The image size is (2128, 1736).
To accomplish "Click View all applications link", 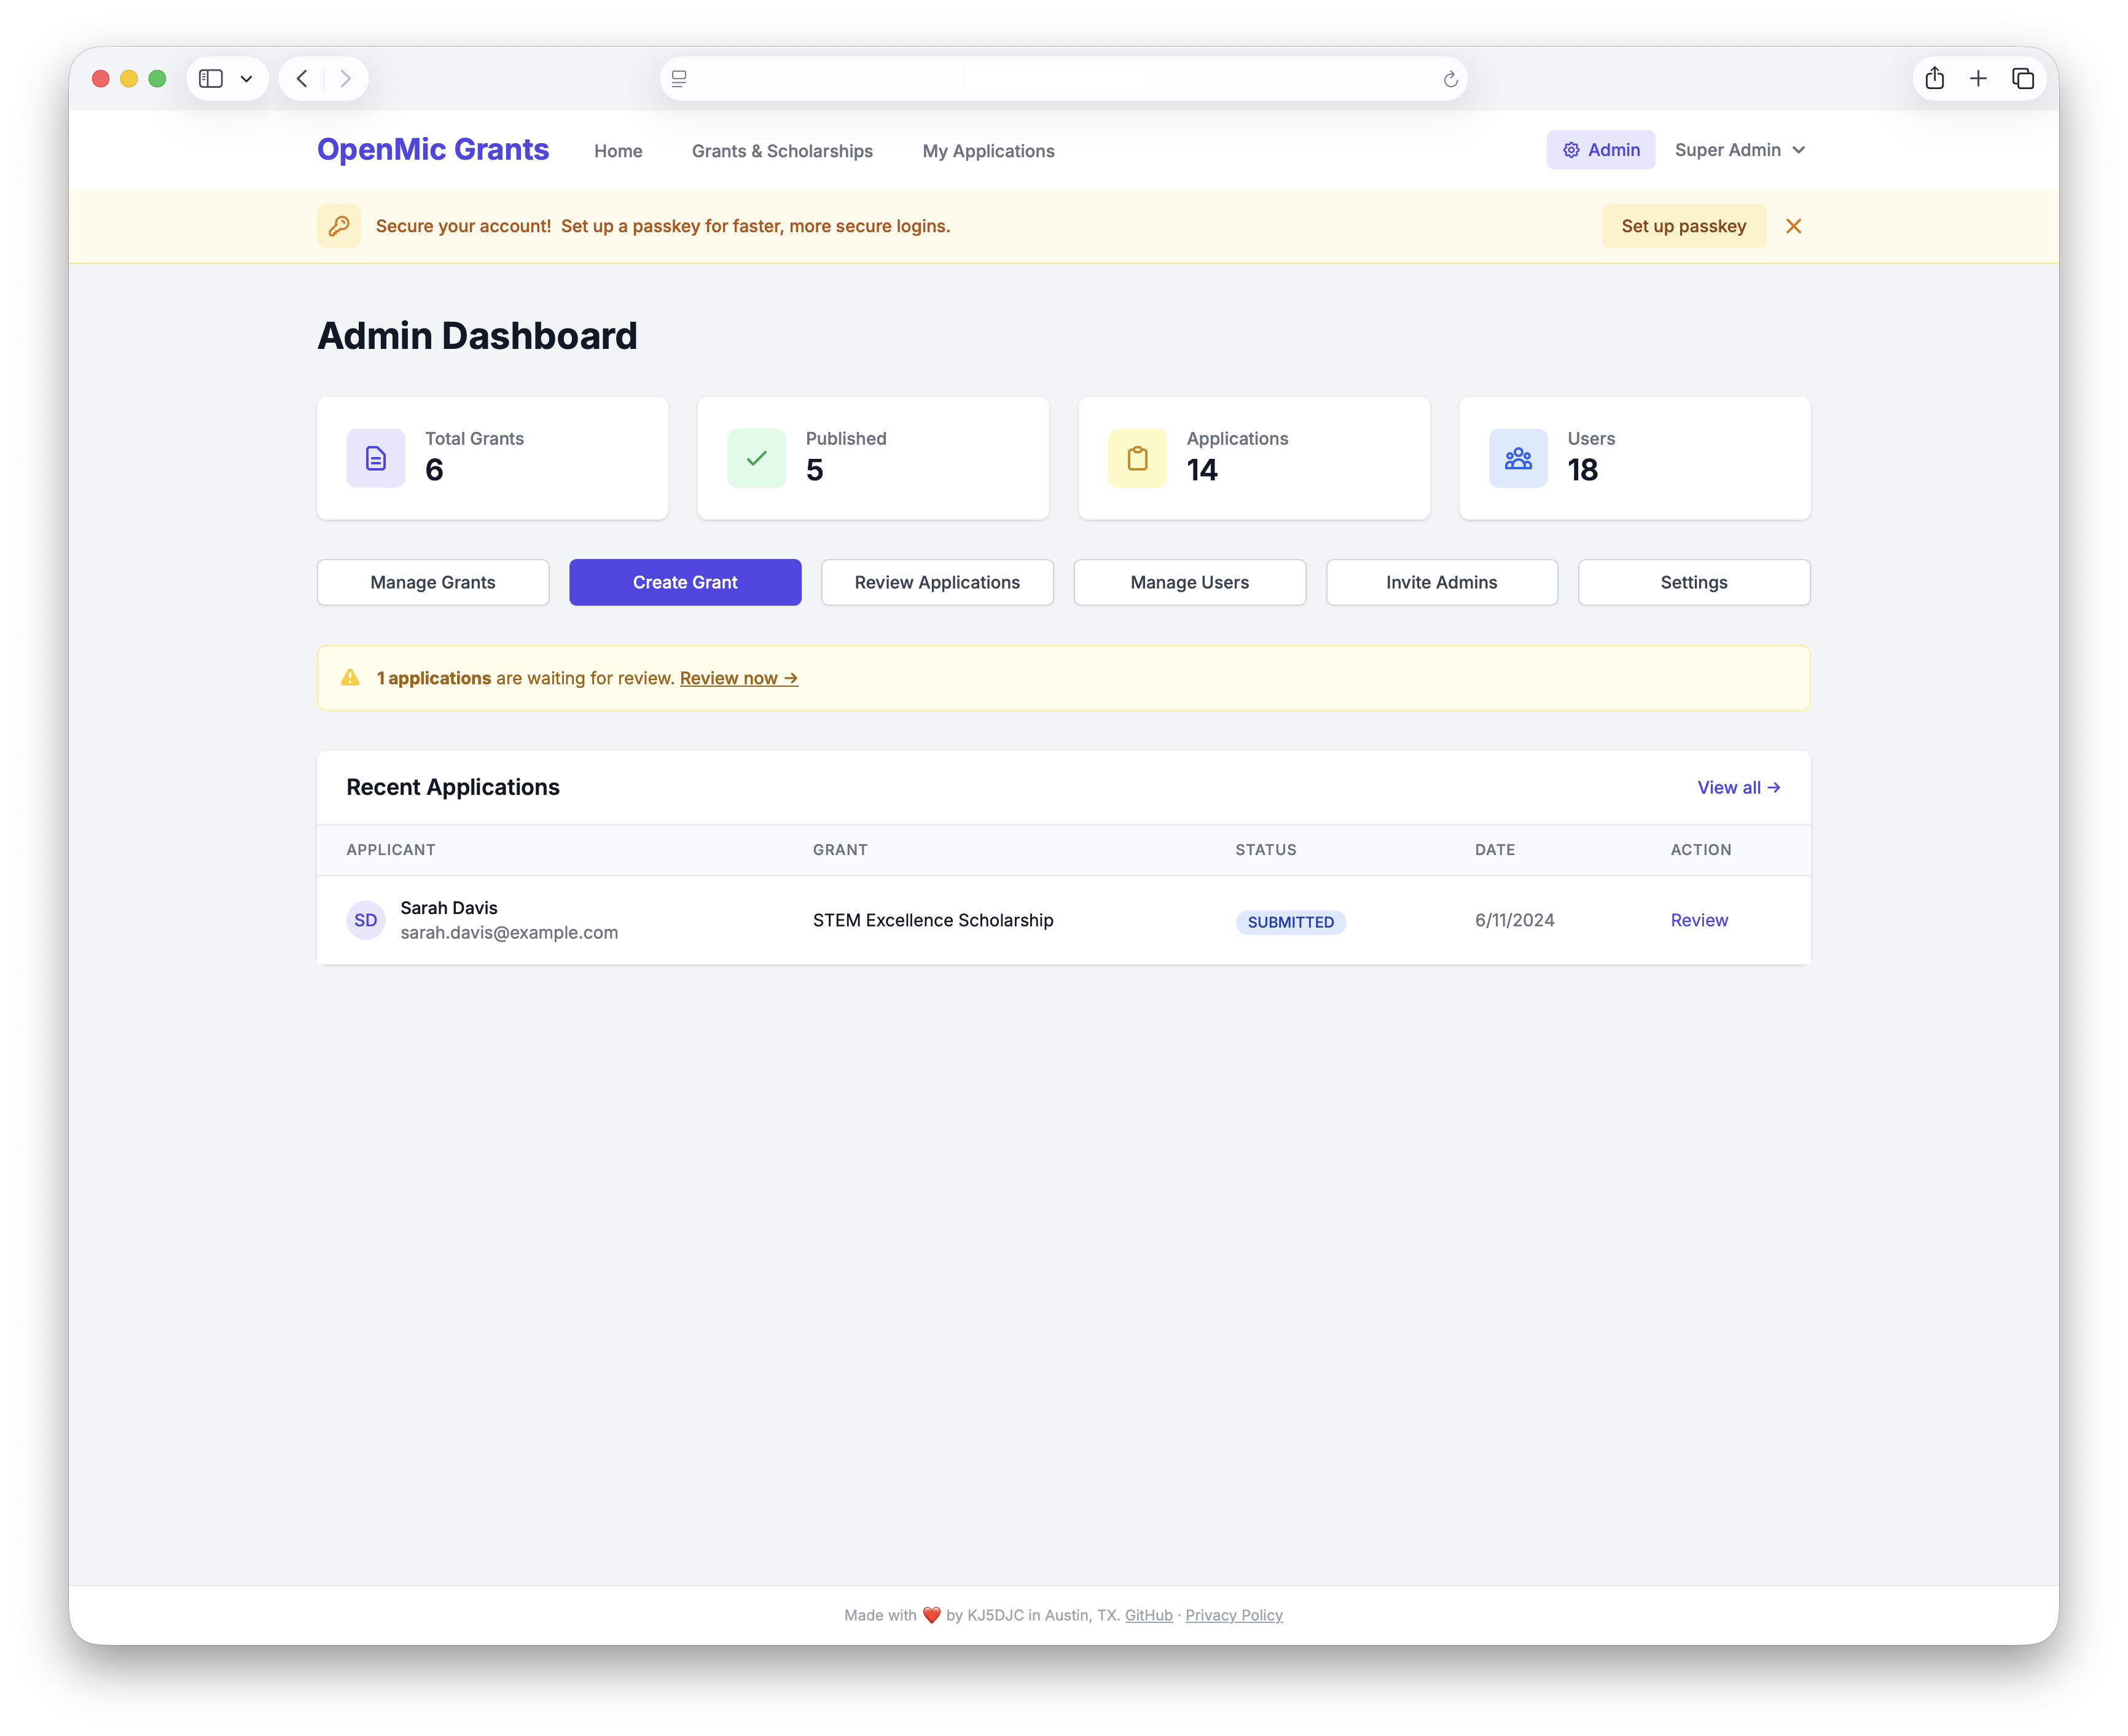I will click(1738, 788).
